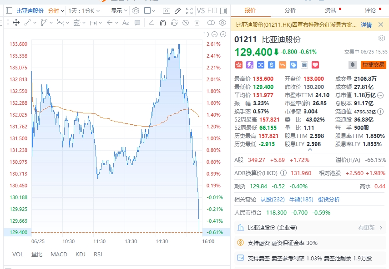Screen dimensions: 389x269
Task: Switch to 报价 tab
Action: pos(250,10)
